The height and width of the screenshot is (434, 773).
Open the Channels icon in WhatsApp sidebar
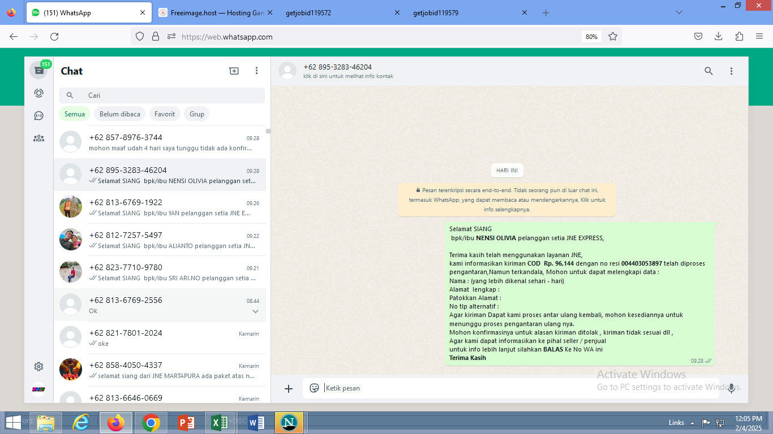click(x=38, y=116)
